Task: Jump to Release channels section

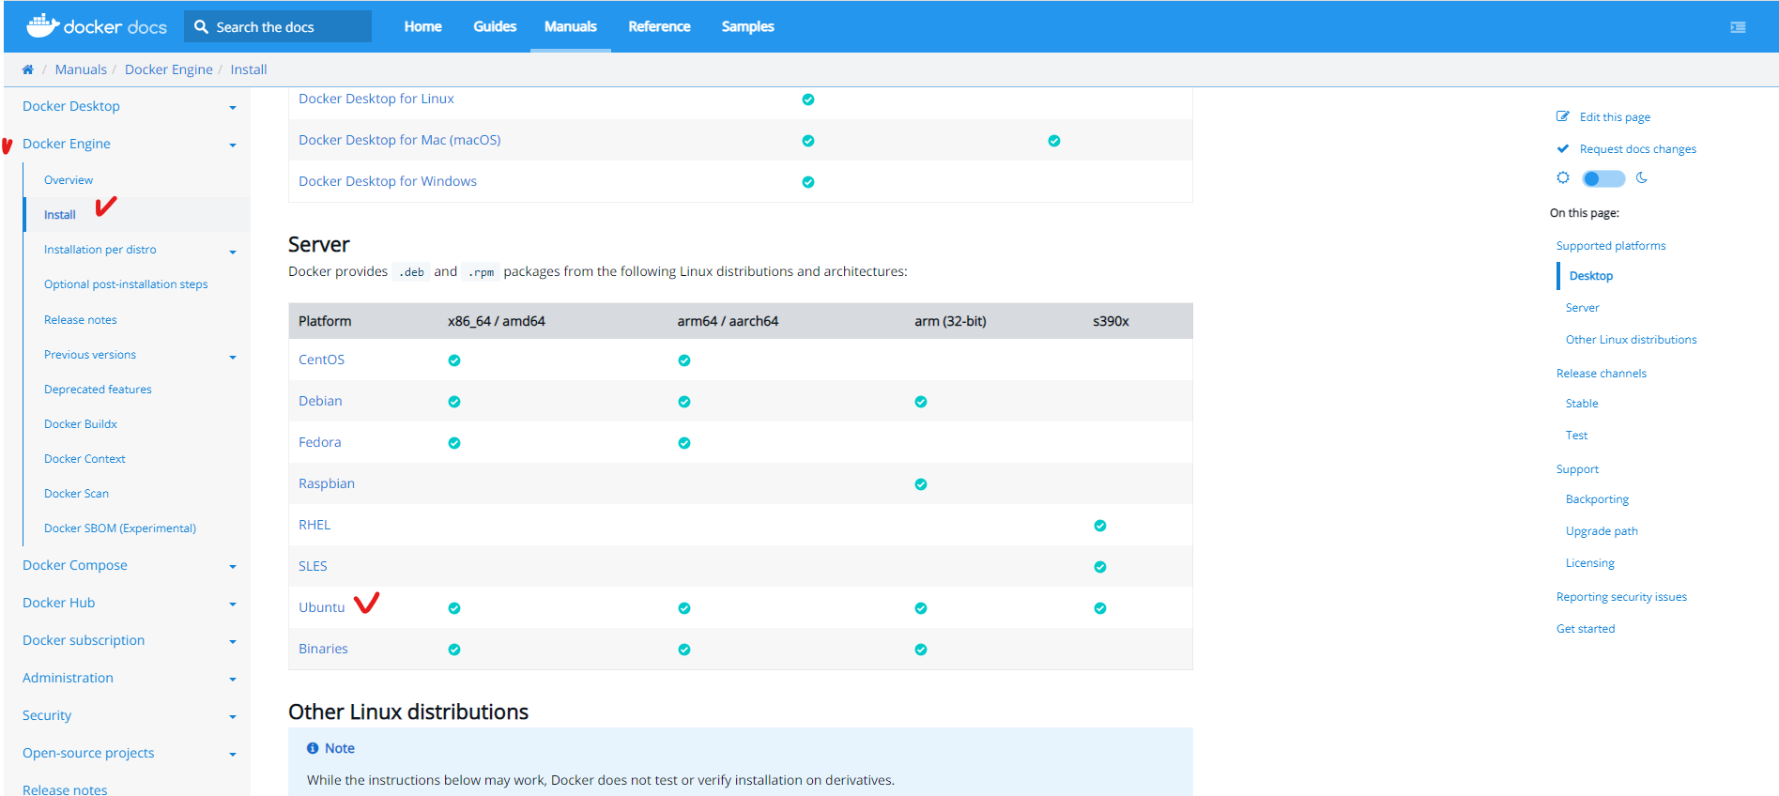Action: [x=1602, y=374]
